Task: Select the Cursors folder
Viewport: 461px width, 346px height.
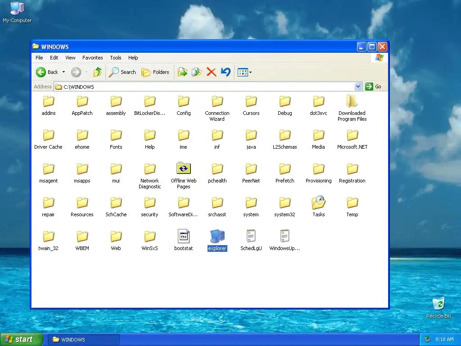Action: 251,101
